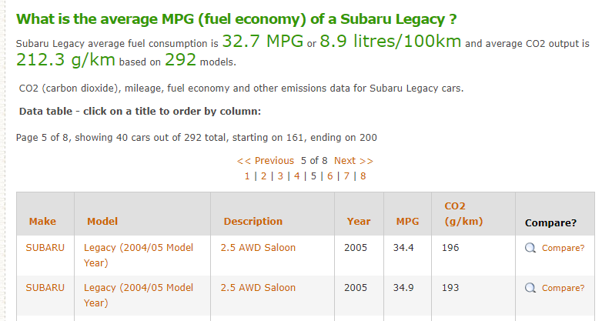The height and width of the screenshot is (321, 602).
Task: Click Compare? link for 196 g/km car
Action: click(563, 248)
